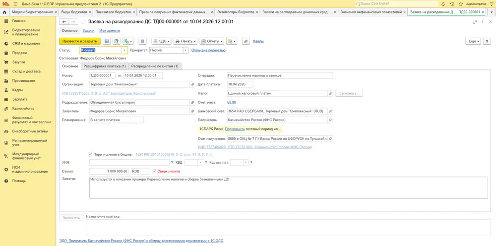The height and width of the screenshot is (246, 496).
Task: Go back with the left arrow
Action: click(x=64, y=22)
